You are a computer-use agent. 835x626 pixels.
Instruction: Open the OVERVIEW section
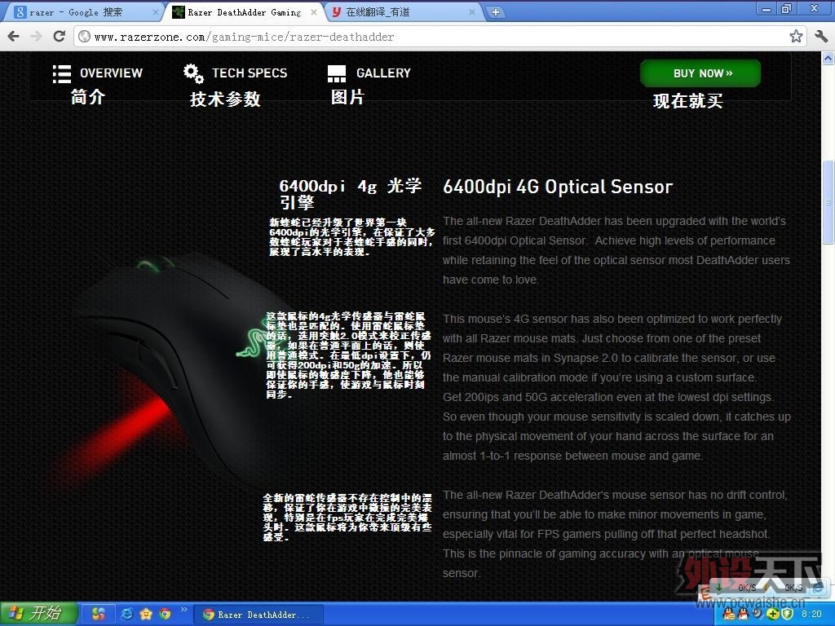(111, 73)
